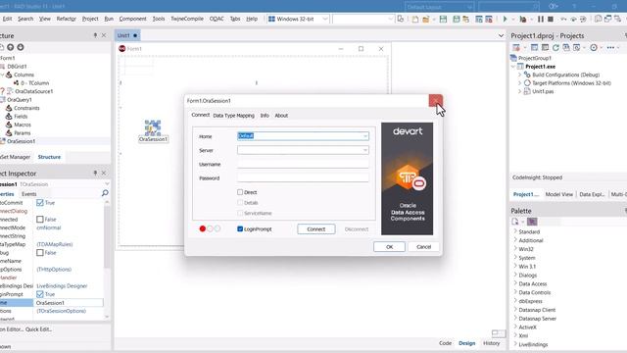
Task: Open Windows 32-bit platform dropdown
Action: [x=325, y=19]
